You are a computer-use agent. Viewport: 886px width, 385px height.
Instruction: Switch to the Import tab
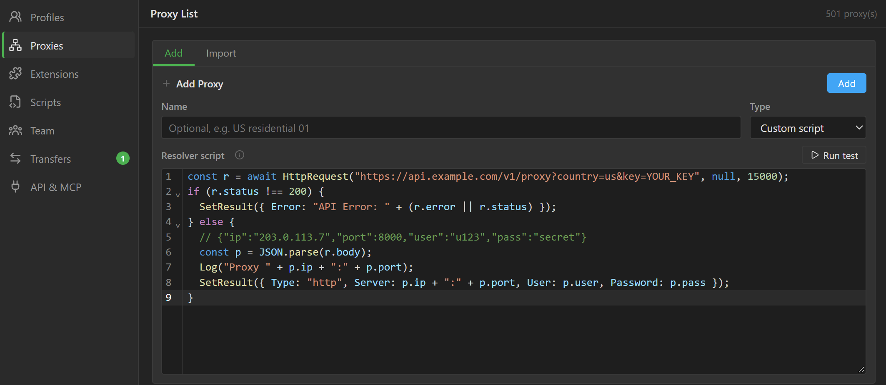click(x=221, y=53)
